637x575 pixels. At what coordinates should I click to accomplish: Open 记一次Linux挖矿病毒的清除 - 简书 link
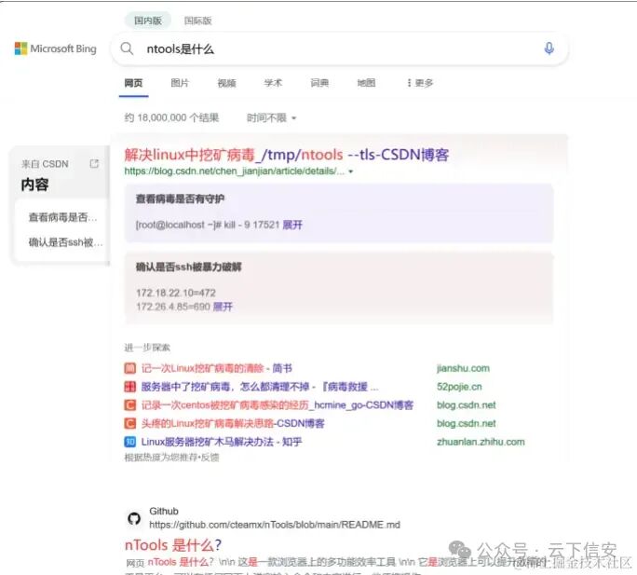217,368
